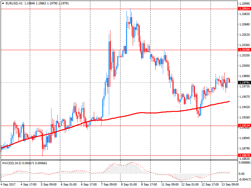Click the 1.20205 price scale value

click(x=245, y=55)
